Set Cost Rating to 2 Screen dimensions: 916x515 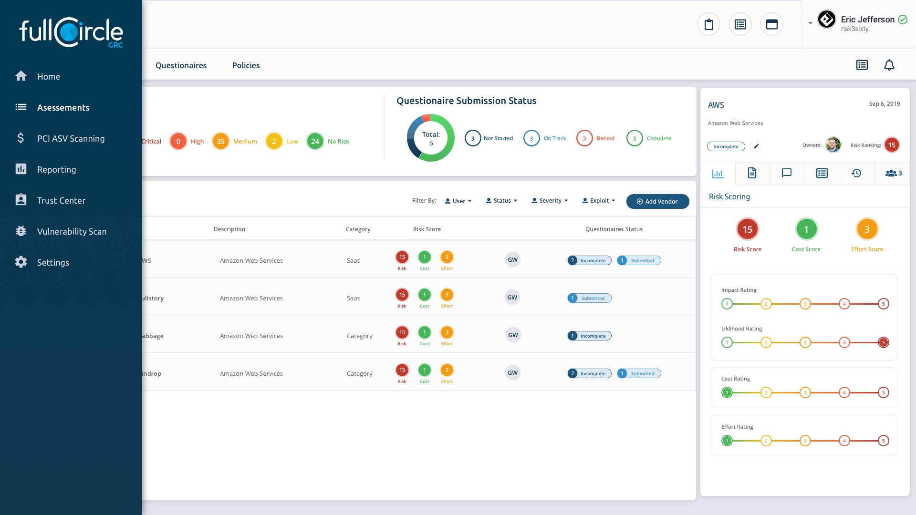(x=766, y=392)
